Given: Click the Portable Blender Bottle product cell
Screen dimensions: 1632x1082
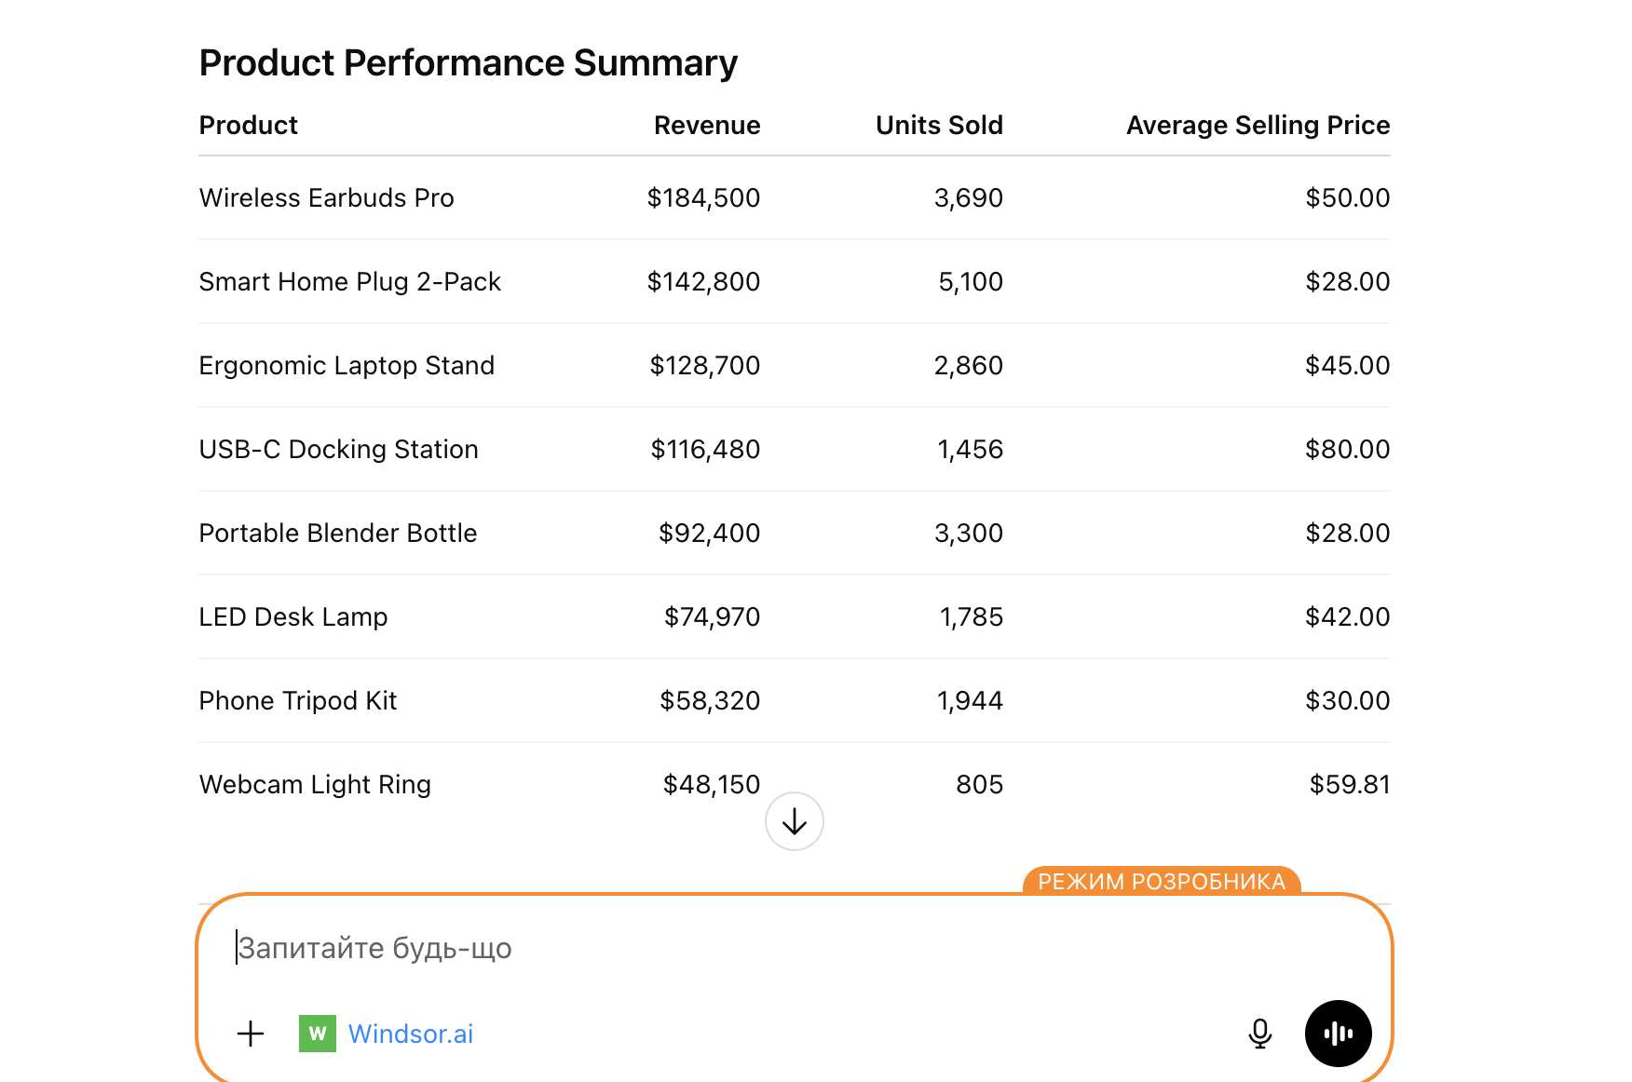Looking at the screenshot, I should point(337,533).
